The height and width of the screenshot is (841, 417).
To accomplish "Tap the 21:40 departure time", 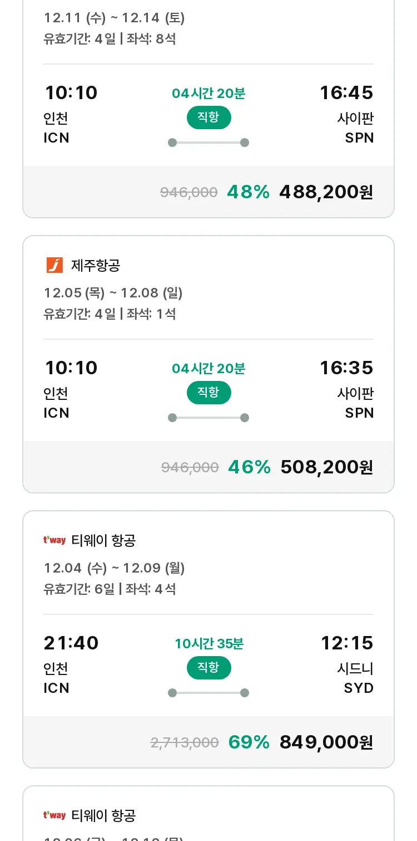I will tap(71, 643).
